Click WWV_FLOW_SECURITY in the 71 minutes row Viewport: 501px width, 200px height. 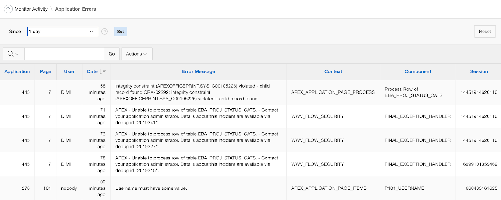tap(318, 116)
